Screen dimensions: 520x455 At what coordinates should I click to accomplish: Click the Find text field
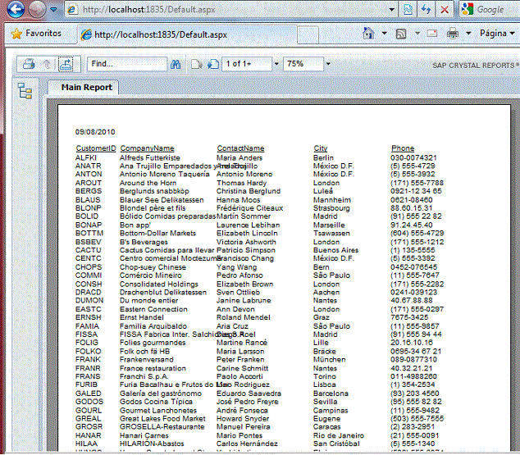pyautogui.click(x=126, y=64)
